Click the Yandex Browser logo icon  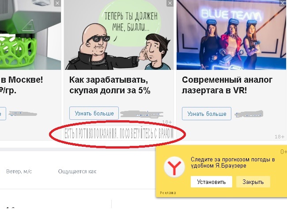[174, 167]
